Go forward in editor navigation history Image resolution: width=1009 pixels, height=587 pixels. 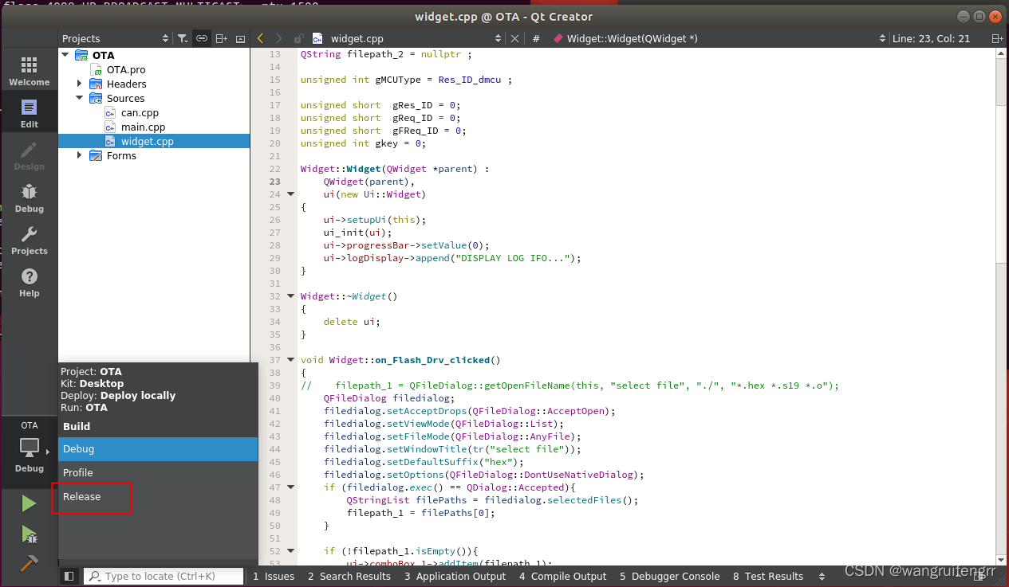pyautogui.click(x=278, y=38)
